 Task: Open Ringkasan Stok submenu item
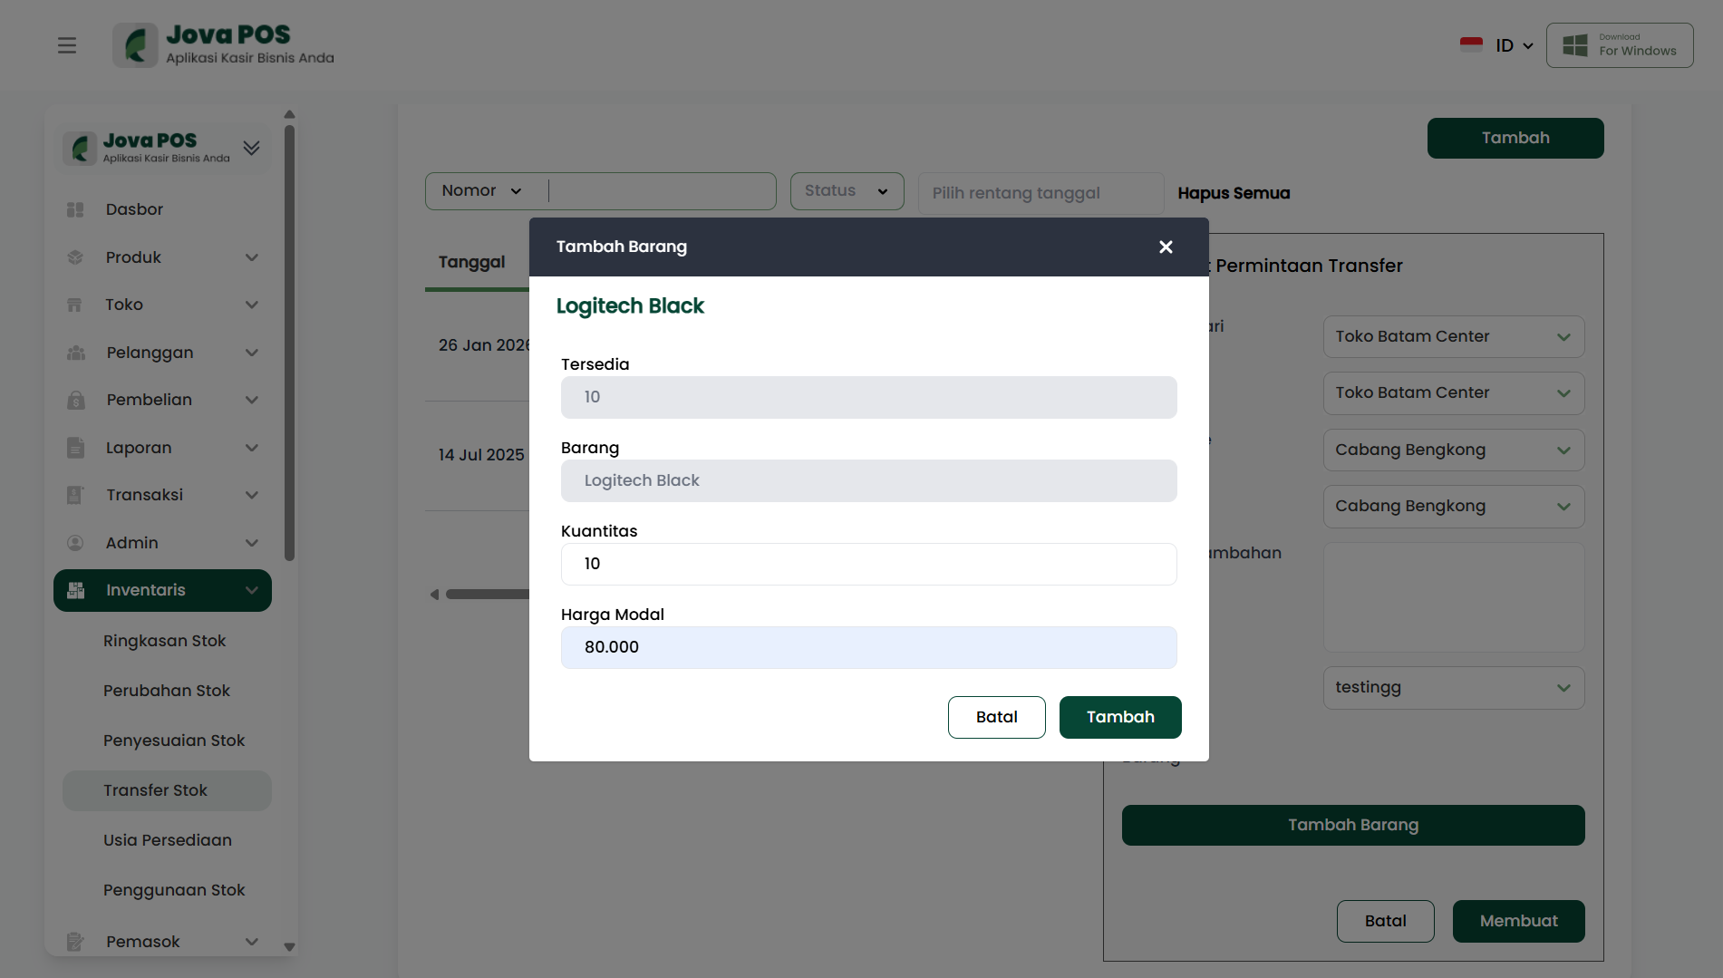(165, 641)
